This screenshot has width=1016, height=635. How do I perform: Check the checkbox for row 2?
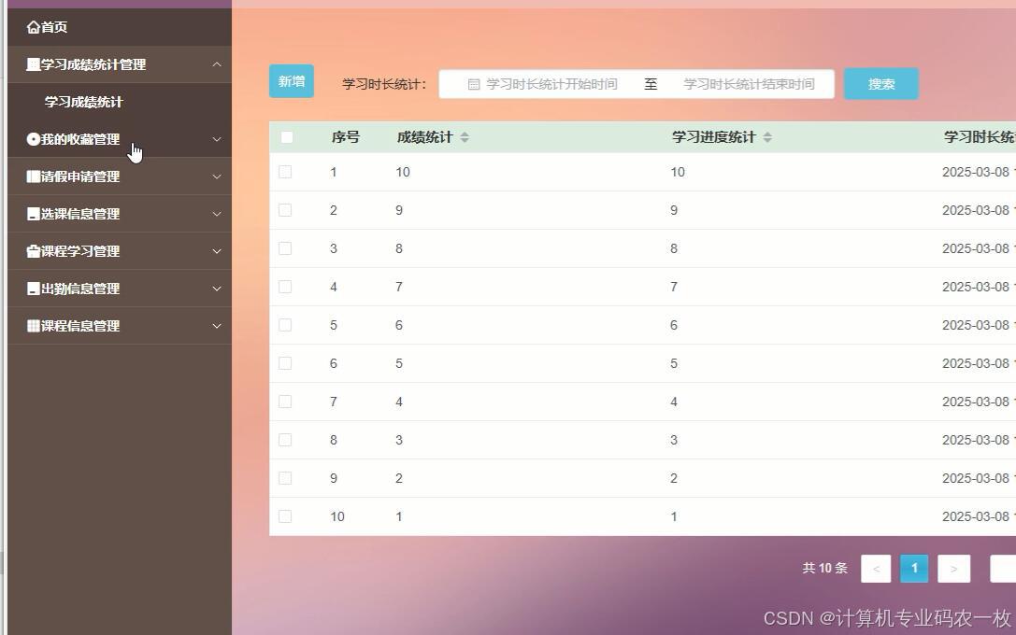point(285,210)
